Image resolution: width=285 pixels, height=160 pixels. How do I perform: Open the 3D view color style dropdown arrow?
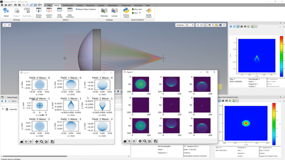point(213,25)
